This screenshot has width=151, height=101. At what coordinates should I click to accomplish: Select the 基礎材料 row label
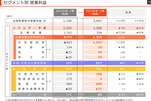(31, 84)
